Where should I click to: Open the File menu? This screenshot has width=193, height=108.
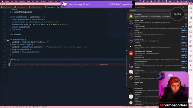click(x=12, y=1)
